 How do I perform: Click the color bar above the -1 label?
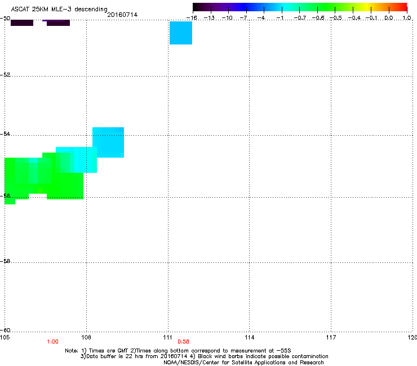[x=282, y=7]
